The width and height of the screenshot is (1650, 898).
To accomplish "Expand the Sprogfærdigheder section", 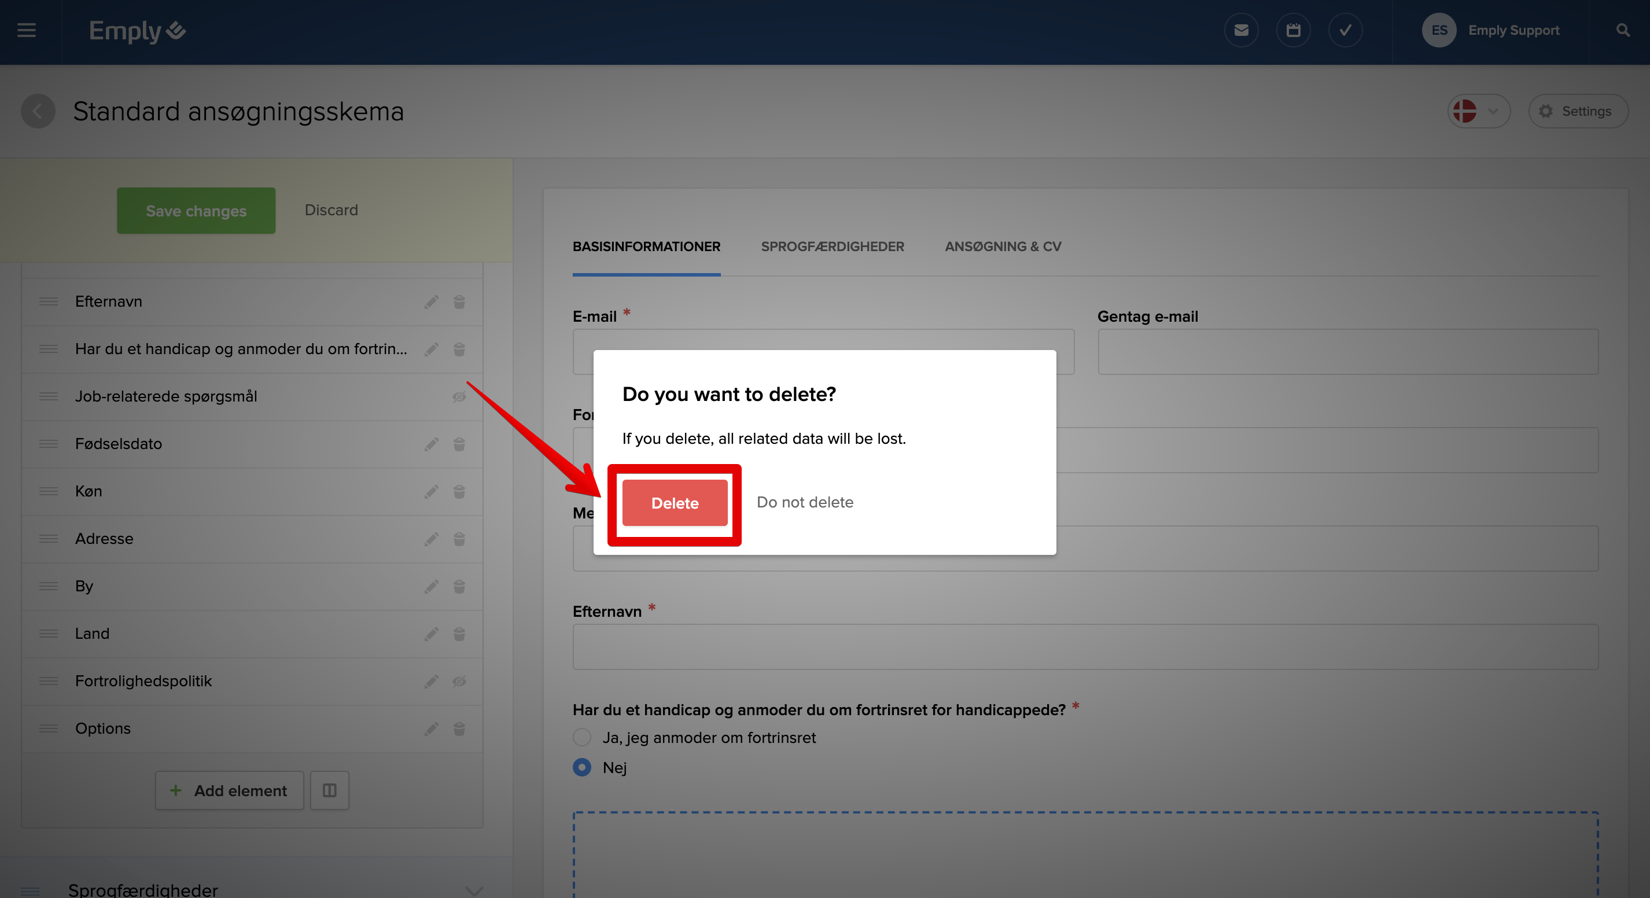I will (474, 890).
